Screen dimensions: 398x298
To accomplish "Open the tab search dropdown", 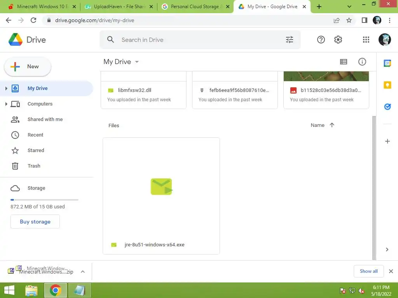I will click(349, 7).
